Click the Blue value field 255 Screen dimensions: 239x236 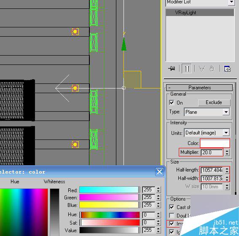(x=149, y=205)
